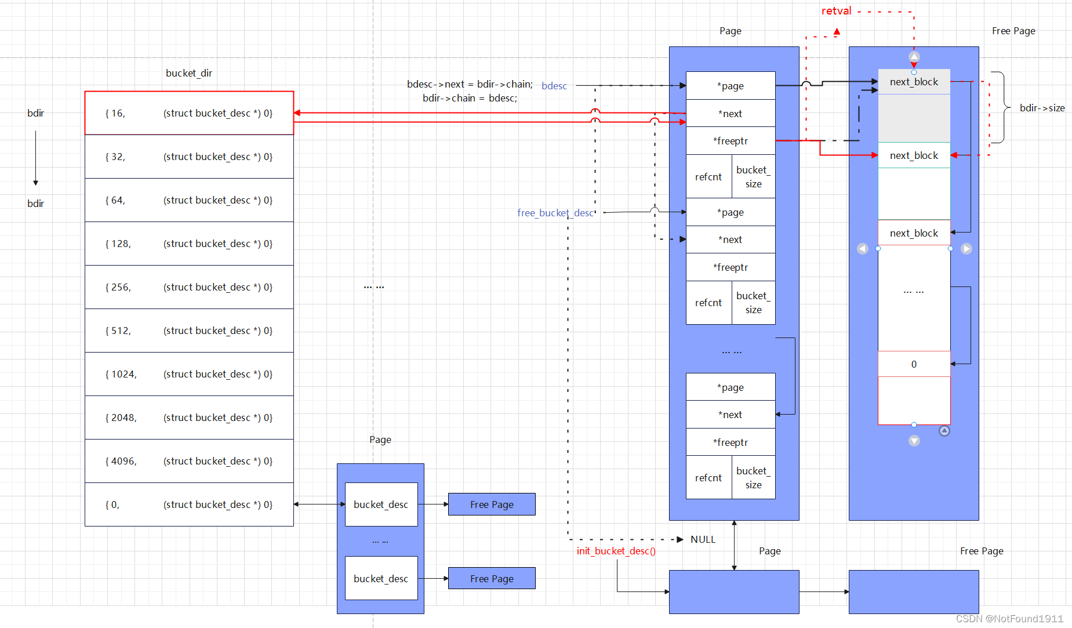Click the 'bdir->chain = bdesc;' code text

pyautogui.click(x=470, y=98)
